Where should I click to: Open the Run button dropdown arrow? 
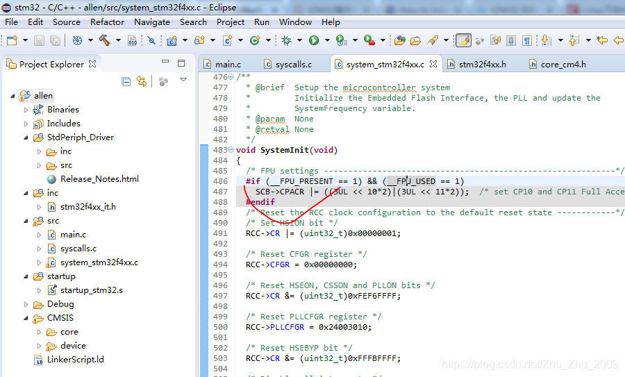[x=327, y=40]
